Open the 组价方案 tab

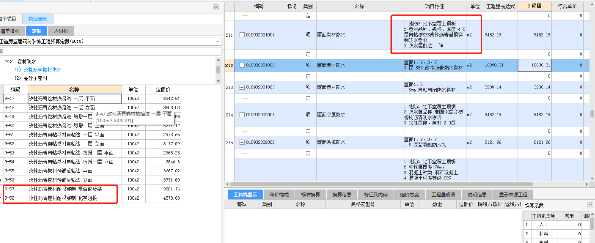[409, 195]
